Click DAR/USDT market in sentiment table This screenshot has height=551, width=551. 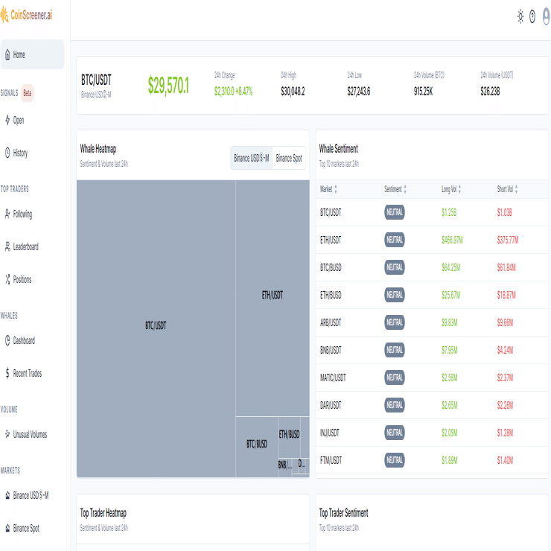[331, 405]
